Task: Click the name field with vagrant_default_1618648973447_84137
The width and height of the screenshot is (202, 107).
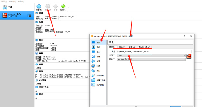Action: point(154,51)
